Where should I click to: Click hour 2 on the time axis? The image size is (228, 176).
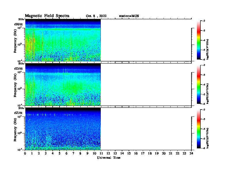[x=39, y=153]
